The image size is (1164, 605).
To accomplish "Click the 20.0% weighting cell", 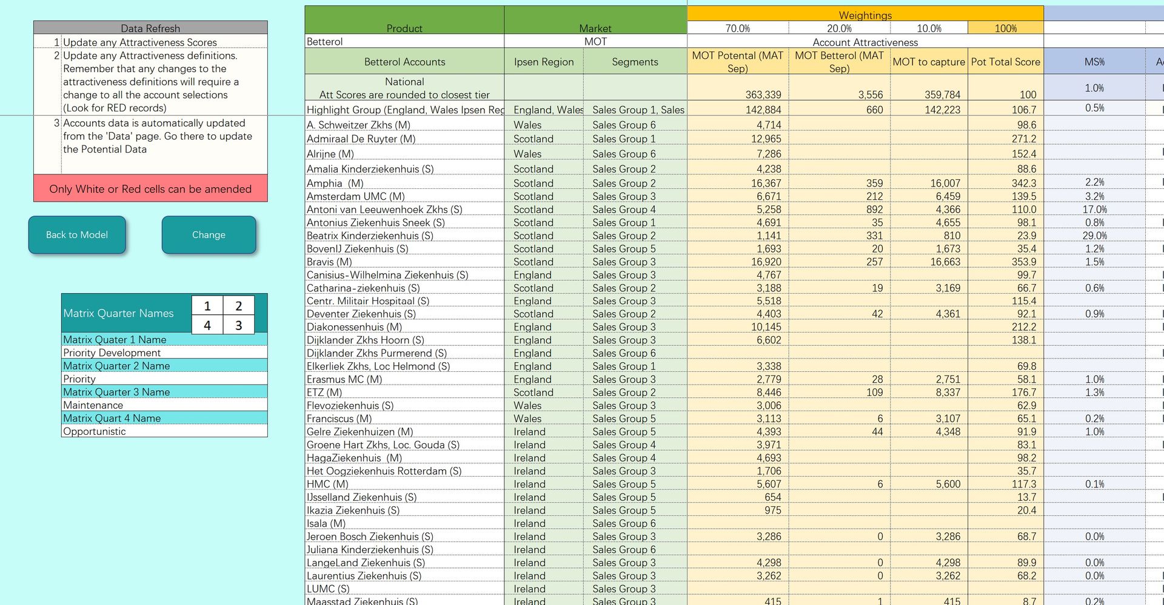I will point(840,28).
